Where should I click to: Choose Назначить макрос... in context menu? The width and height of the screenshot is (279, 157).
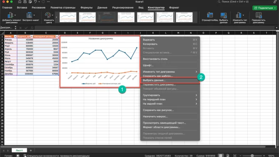point(170,117)
